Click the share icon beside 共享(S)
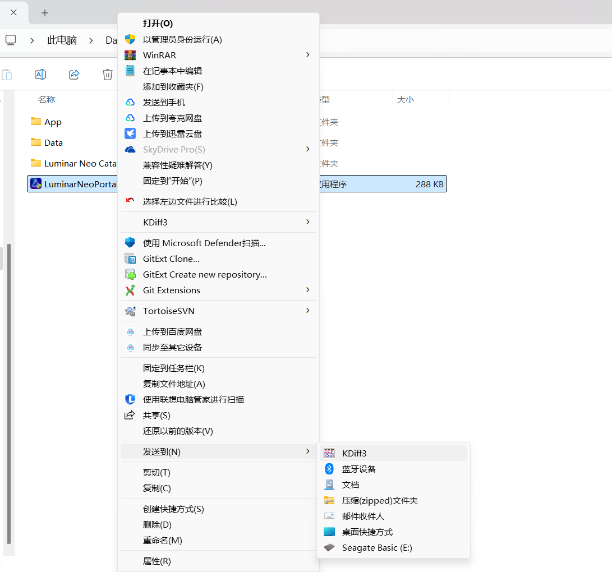The height and width of the screenshot is (572, 612). point(130,415)
